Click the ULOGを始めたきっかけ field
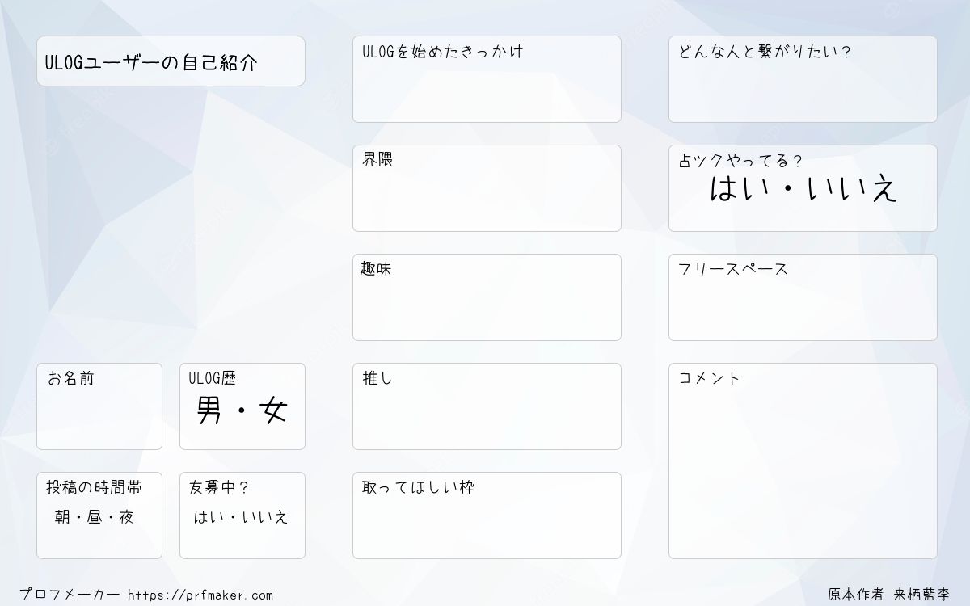The height and width of the screenshot is (606, 970). pyautogui.click(x=487, y=79)
